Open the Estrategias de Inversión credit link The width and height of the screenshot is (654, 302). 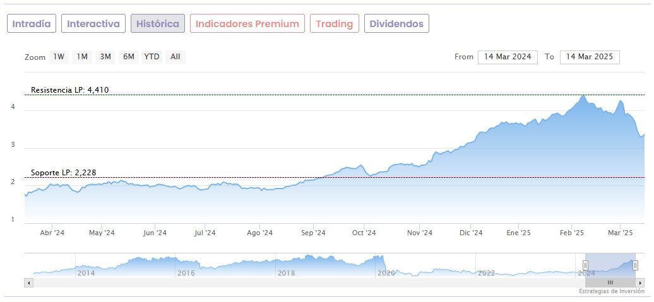click(611, 291)
